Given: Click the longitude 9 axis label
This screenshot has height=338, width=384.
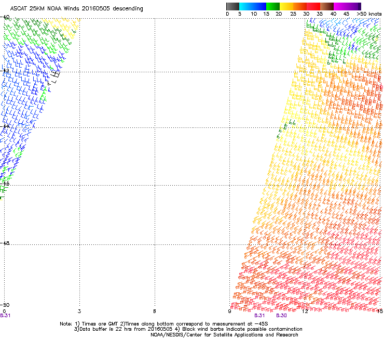Looking at the screenshot, I should click(229, 311).
